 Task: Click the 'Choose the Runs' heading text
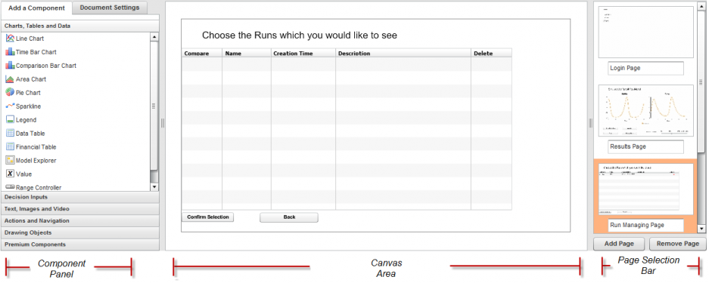click(x=300, y=35)
